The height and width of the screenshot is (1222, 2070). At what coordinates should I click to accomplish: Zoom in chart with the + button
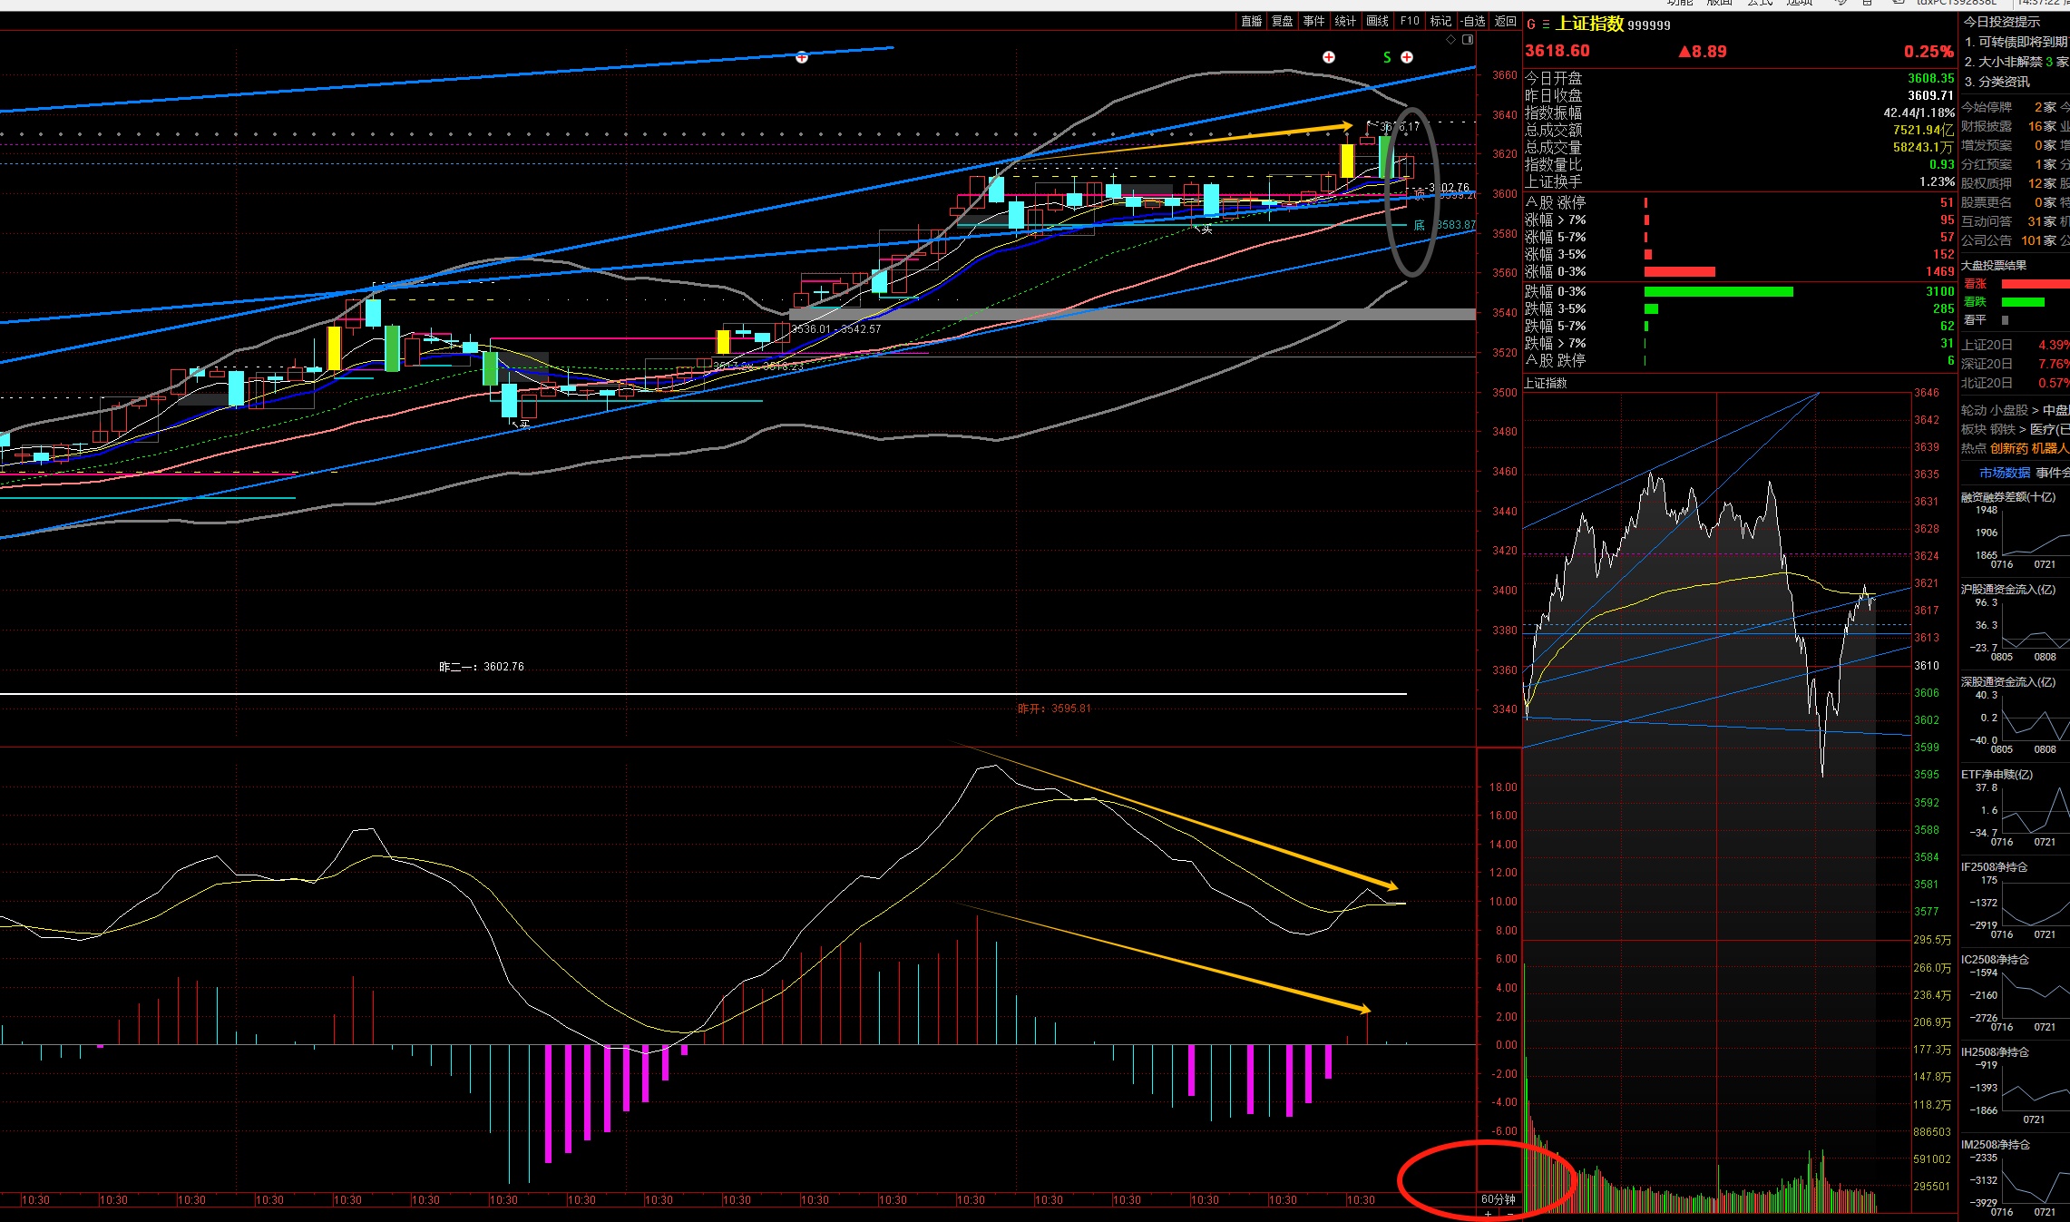pyautogui.click(x=1489, y=1214)
